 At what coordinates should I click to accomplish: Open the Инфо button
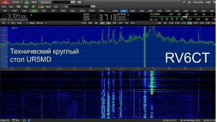point(208,2)
